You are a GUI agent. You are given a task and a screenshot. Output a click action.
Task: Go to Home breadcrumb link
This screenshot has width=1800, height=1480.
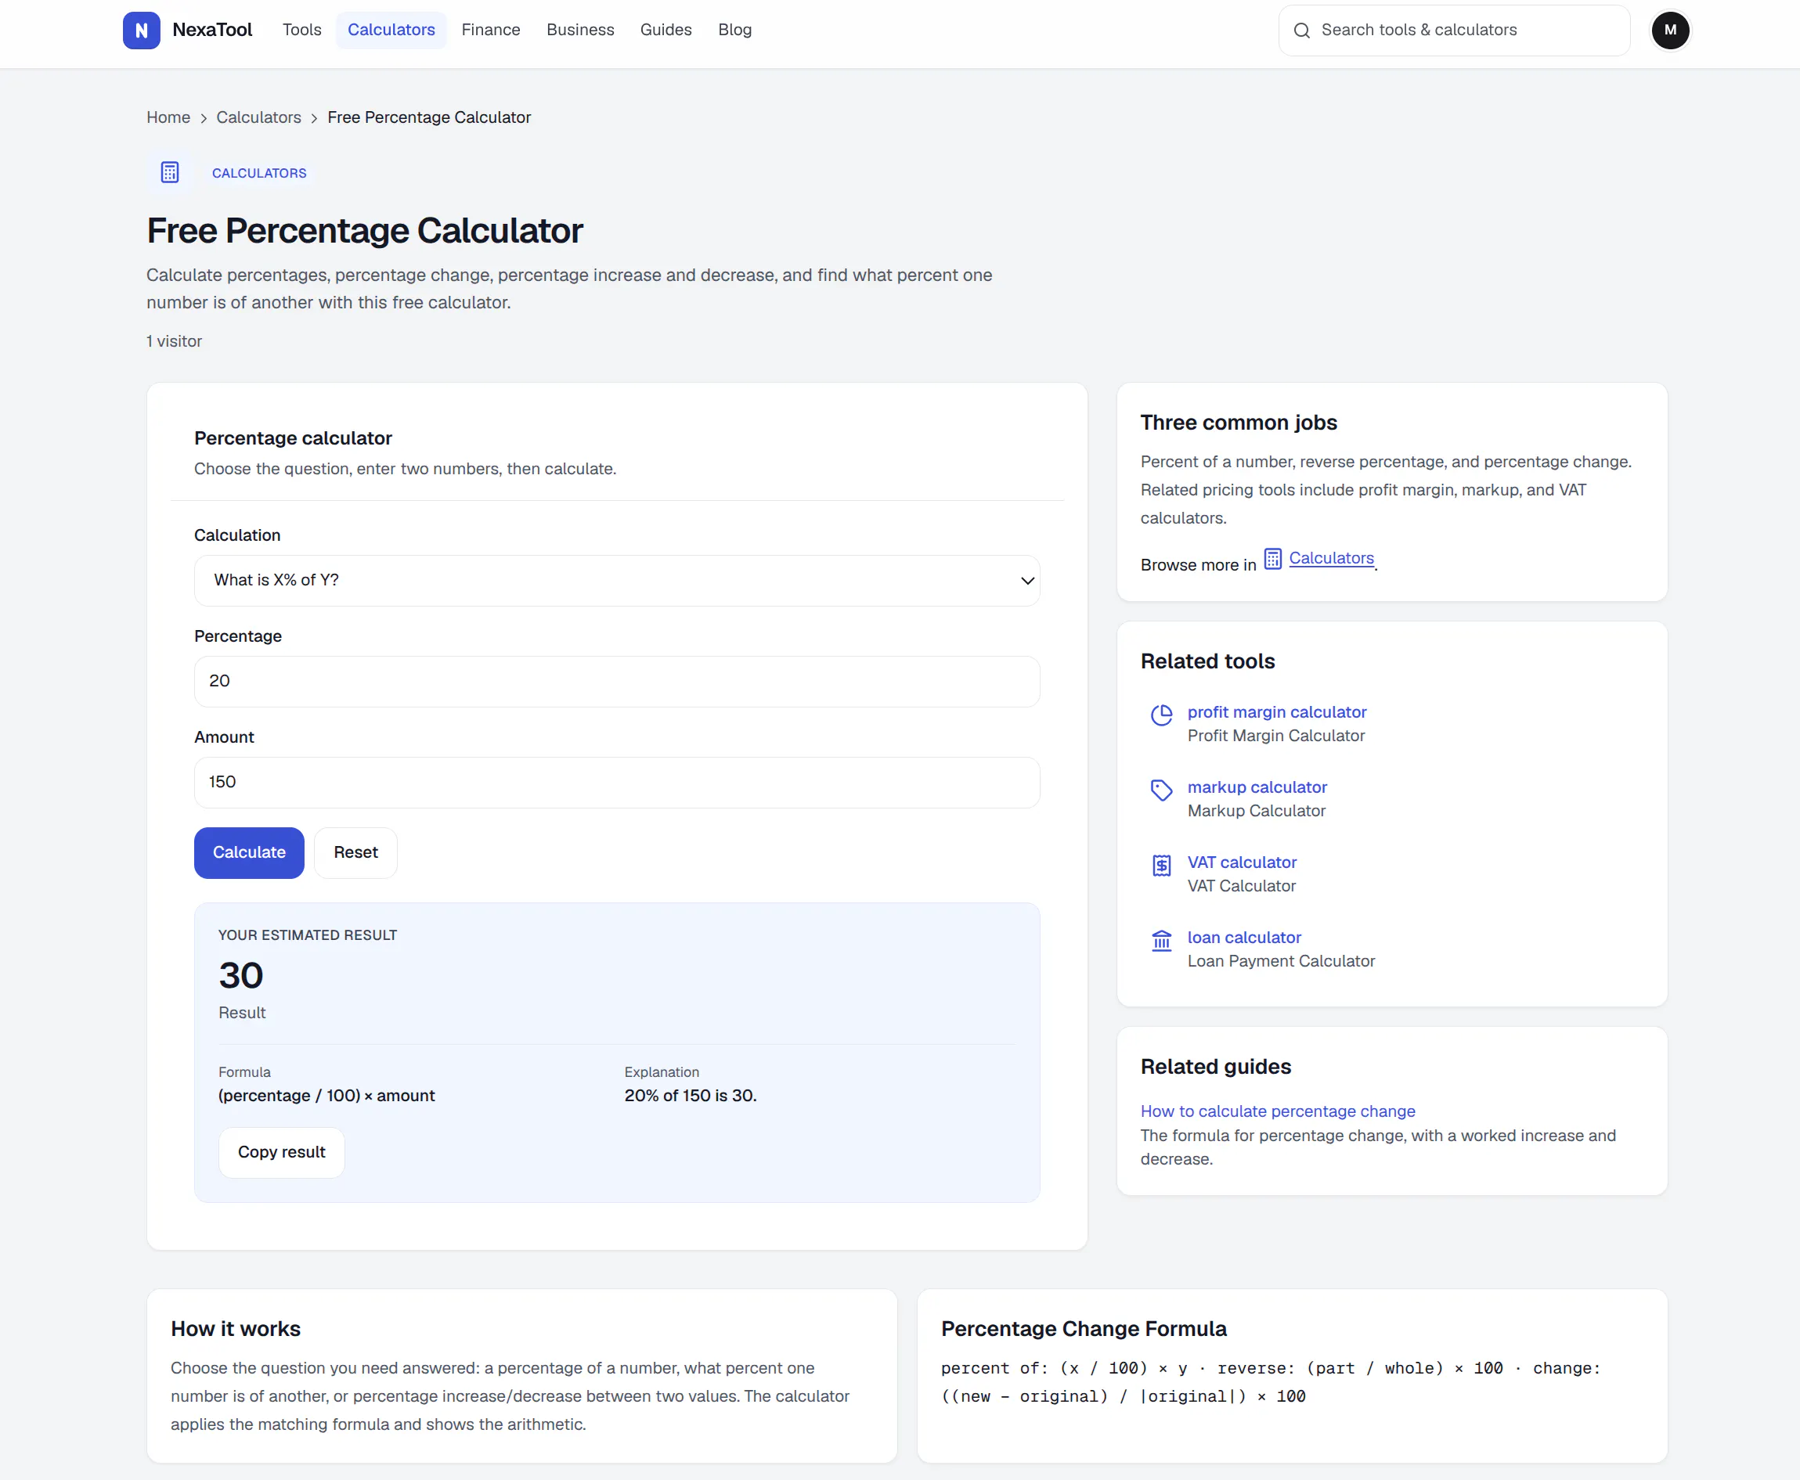click(x=168, y=117)
